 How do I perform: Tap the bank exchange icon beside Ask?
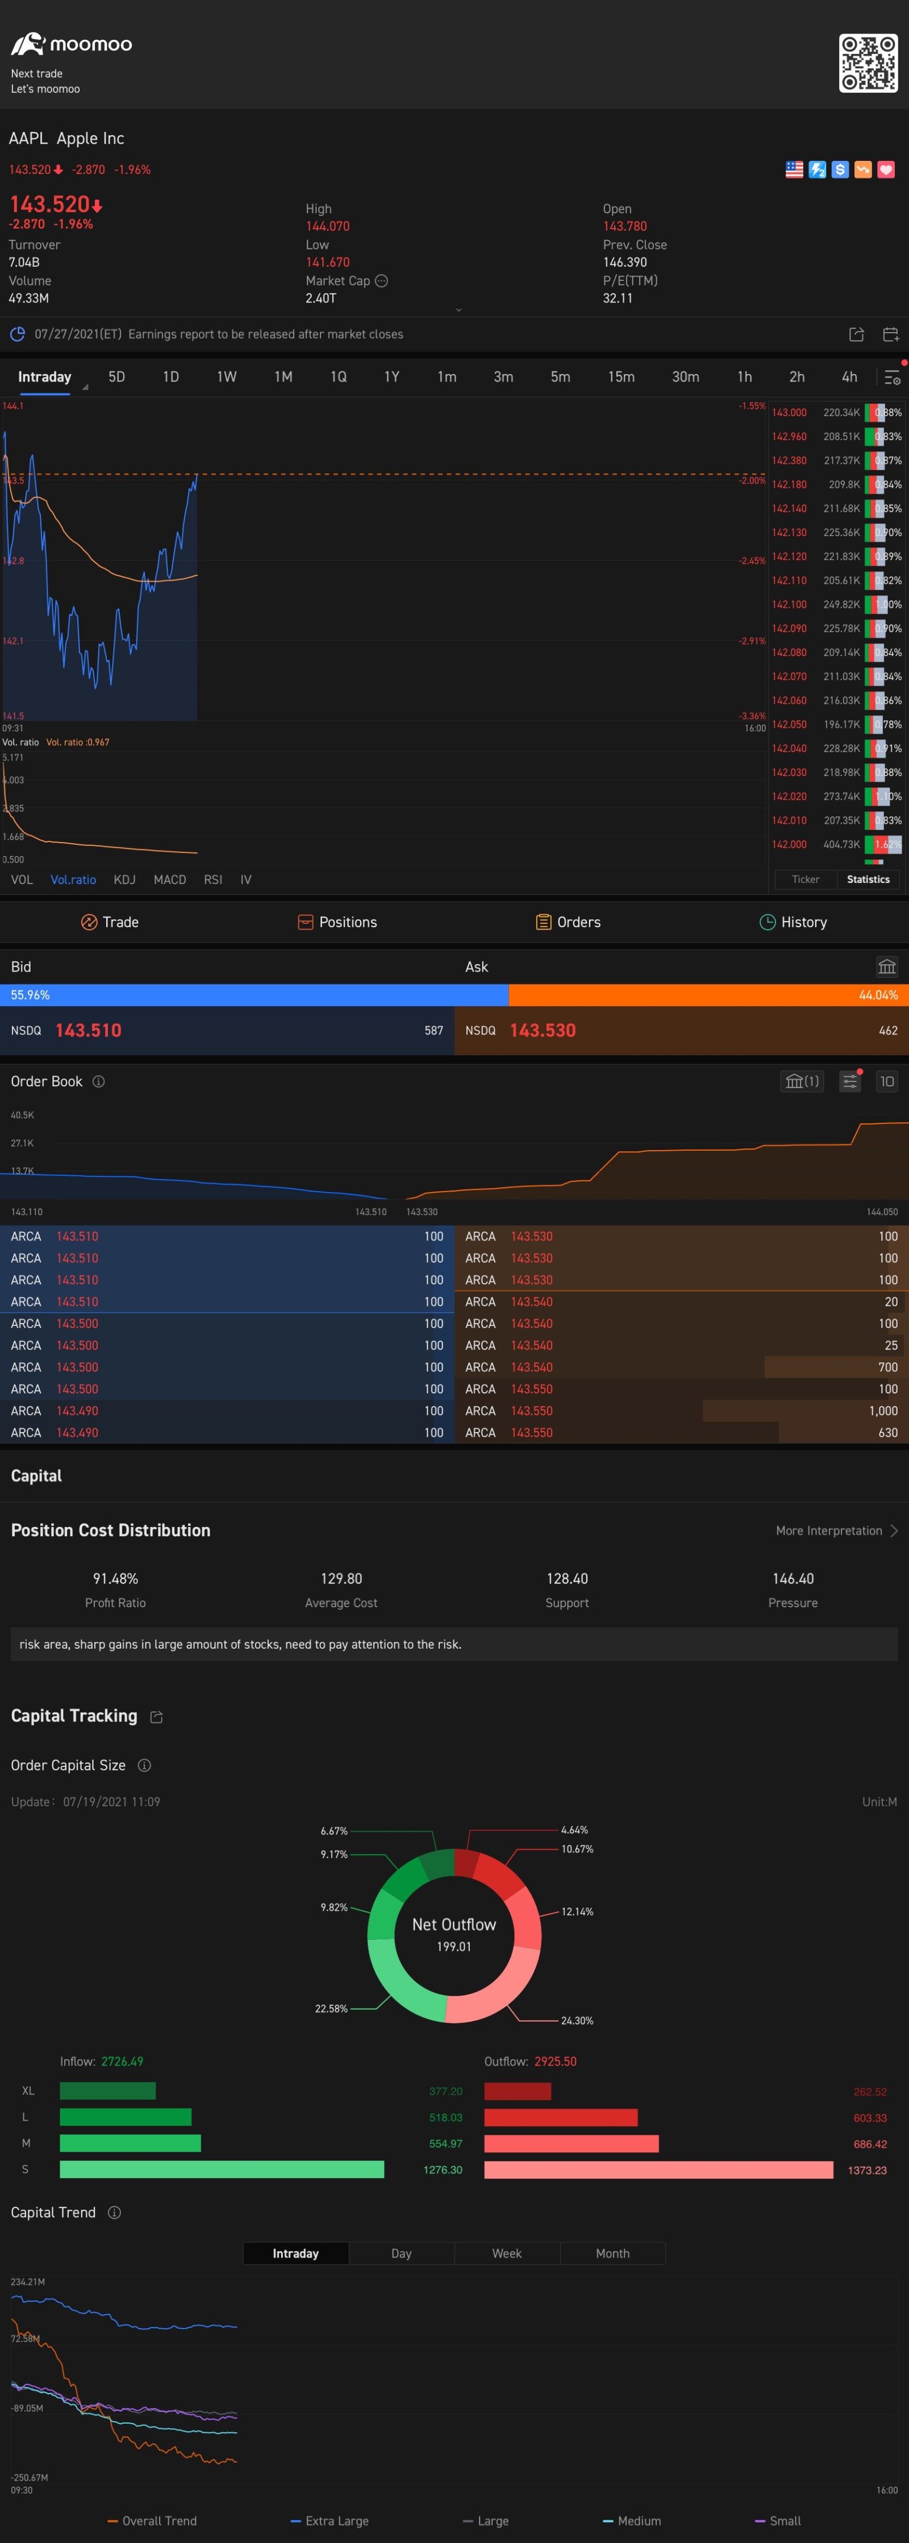click(886, 966)
